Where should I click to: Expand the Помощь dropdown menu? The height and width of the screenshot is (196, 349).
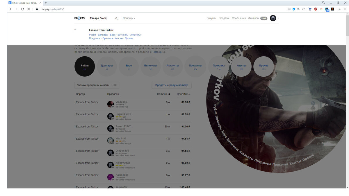point(129,18)
